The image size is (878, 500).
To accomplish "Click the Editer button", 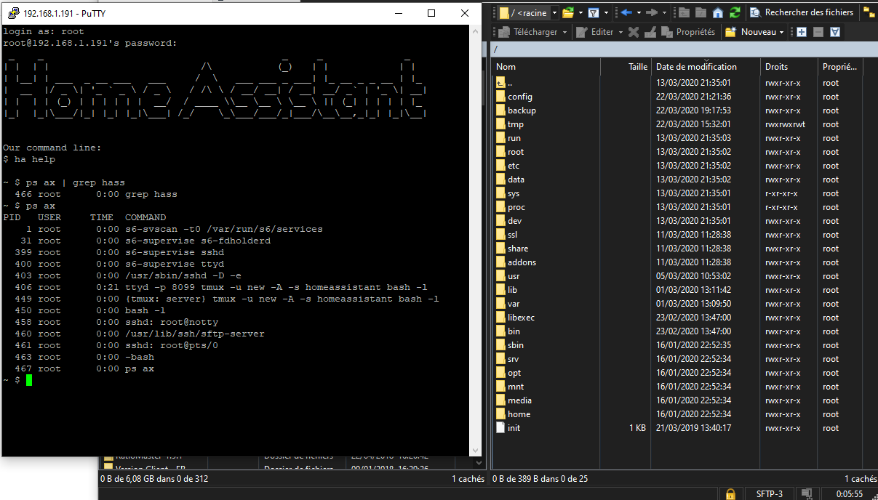I will click(595, 32).
